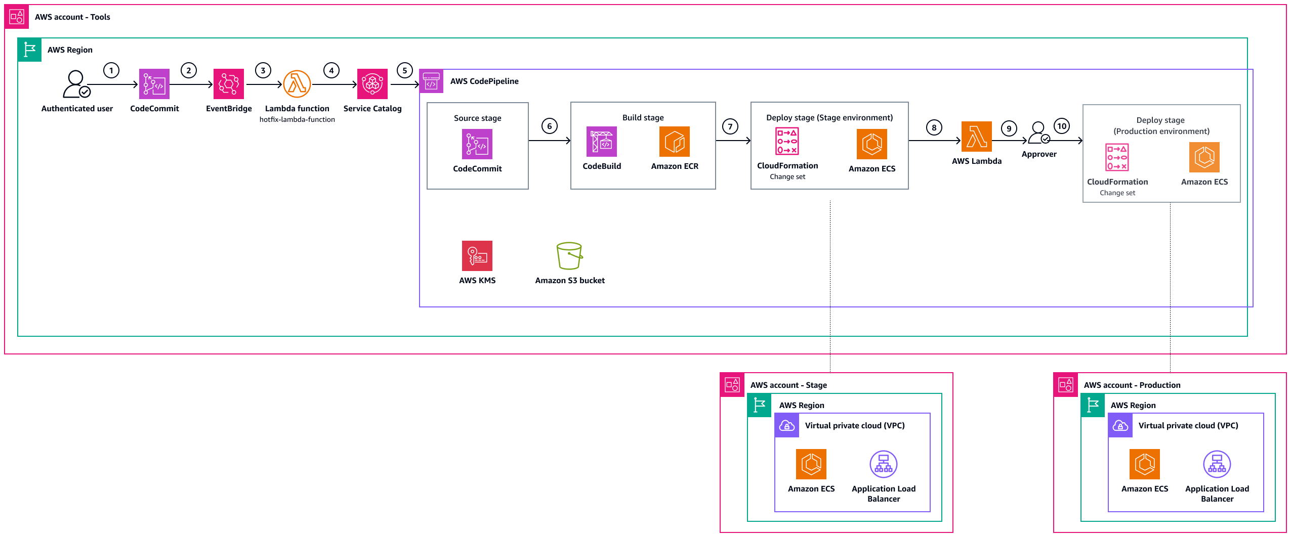This screenshot has width=1291, height=537.
Task: Click the VPC cloud icon in AWS account - Stage
Action: coord(787,425)
